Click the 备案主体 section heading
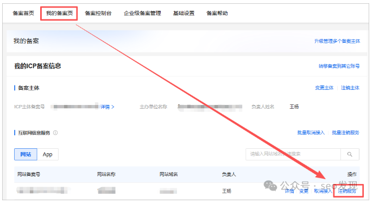 point(29,88)
